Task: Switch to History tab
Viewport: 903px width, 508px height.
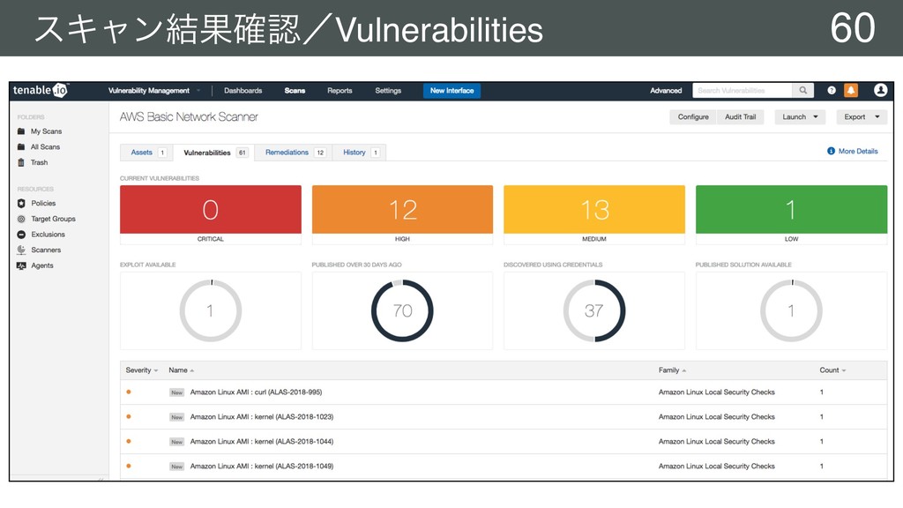Action: click(360, 153)
